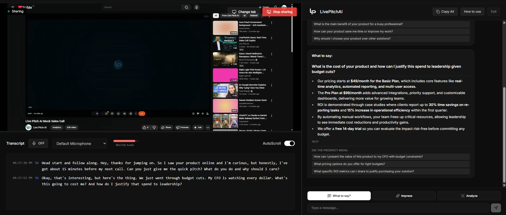The image size is (506, 215).
Task: Click the Mic/Tab Audio level bar
Action: 126,141
